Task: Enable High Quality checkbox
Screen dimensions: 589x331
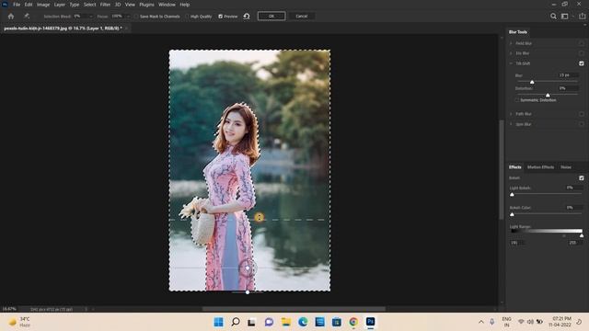Action: 187,17
